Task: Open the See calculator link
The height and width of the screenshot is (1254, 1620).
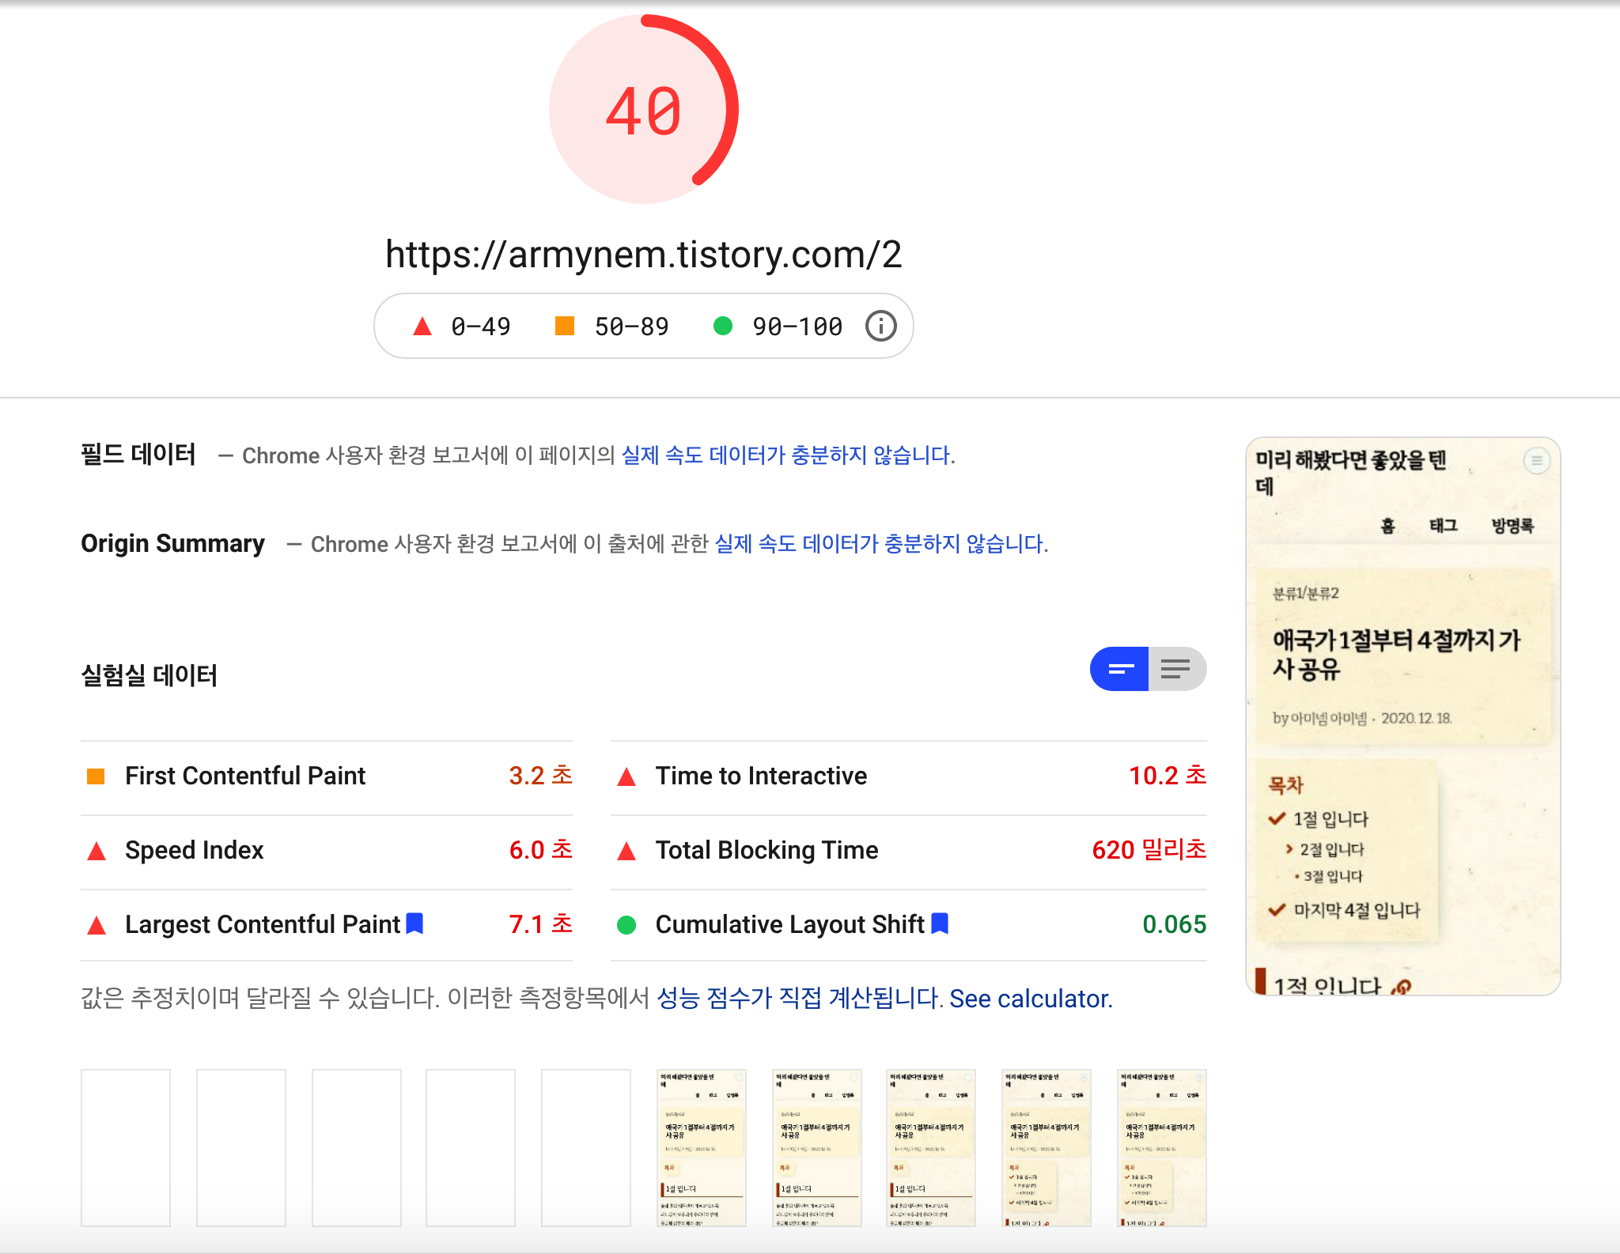Action: 1031,999
